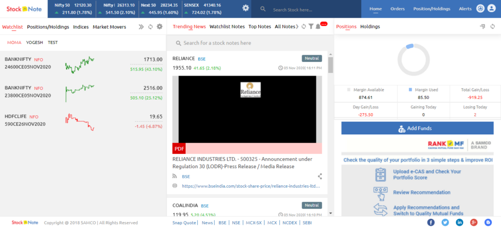Open News footer link
This screenshot has width=501, height=229.
point(207,222)
